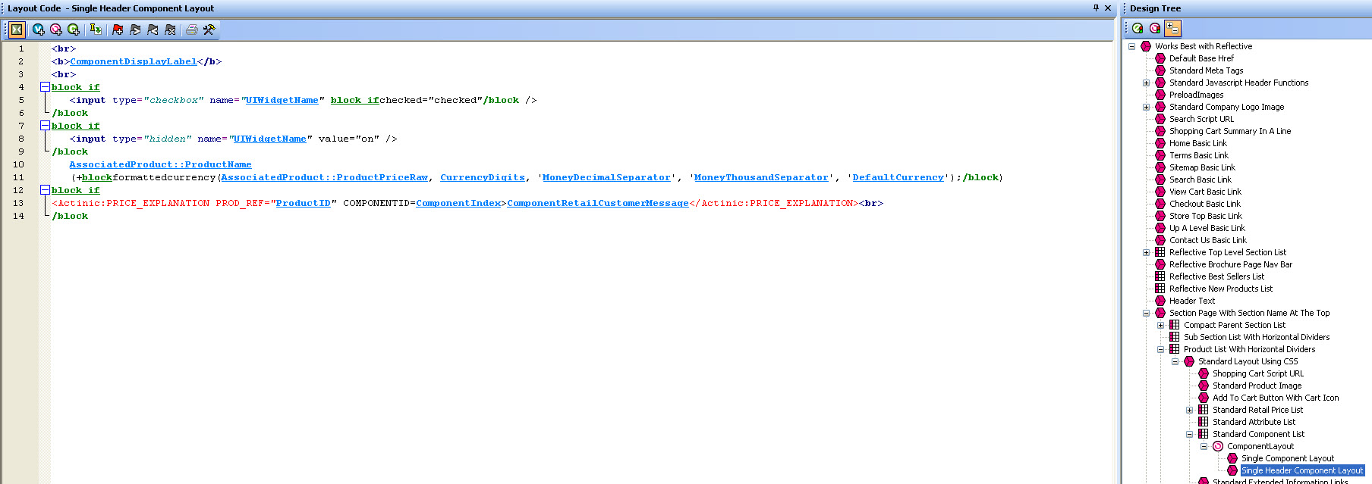The image size is (1372, 484).
Task: Expand the Standard Retail Price List node
Action: click(x=1189, y=410)
